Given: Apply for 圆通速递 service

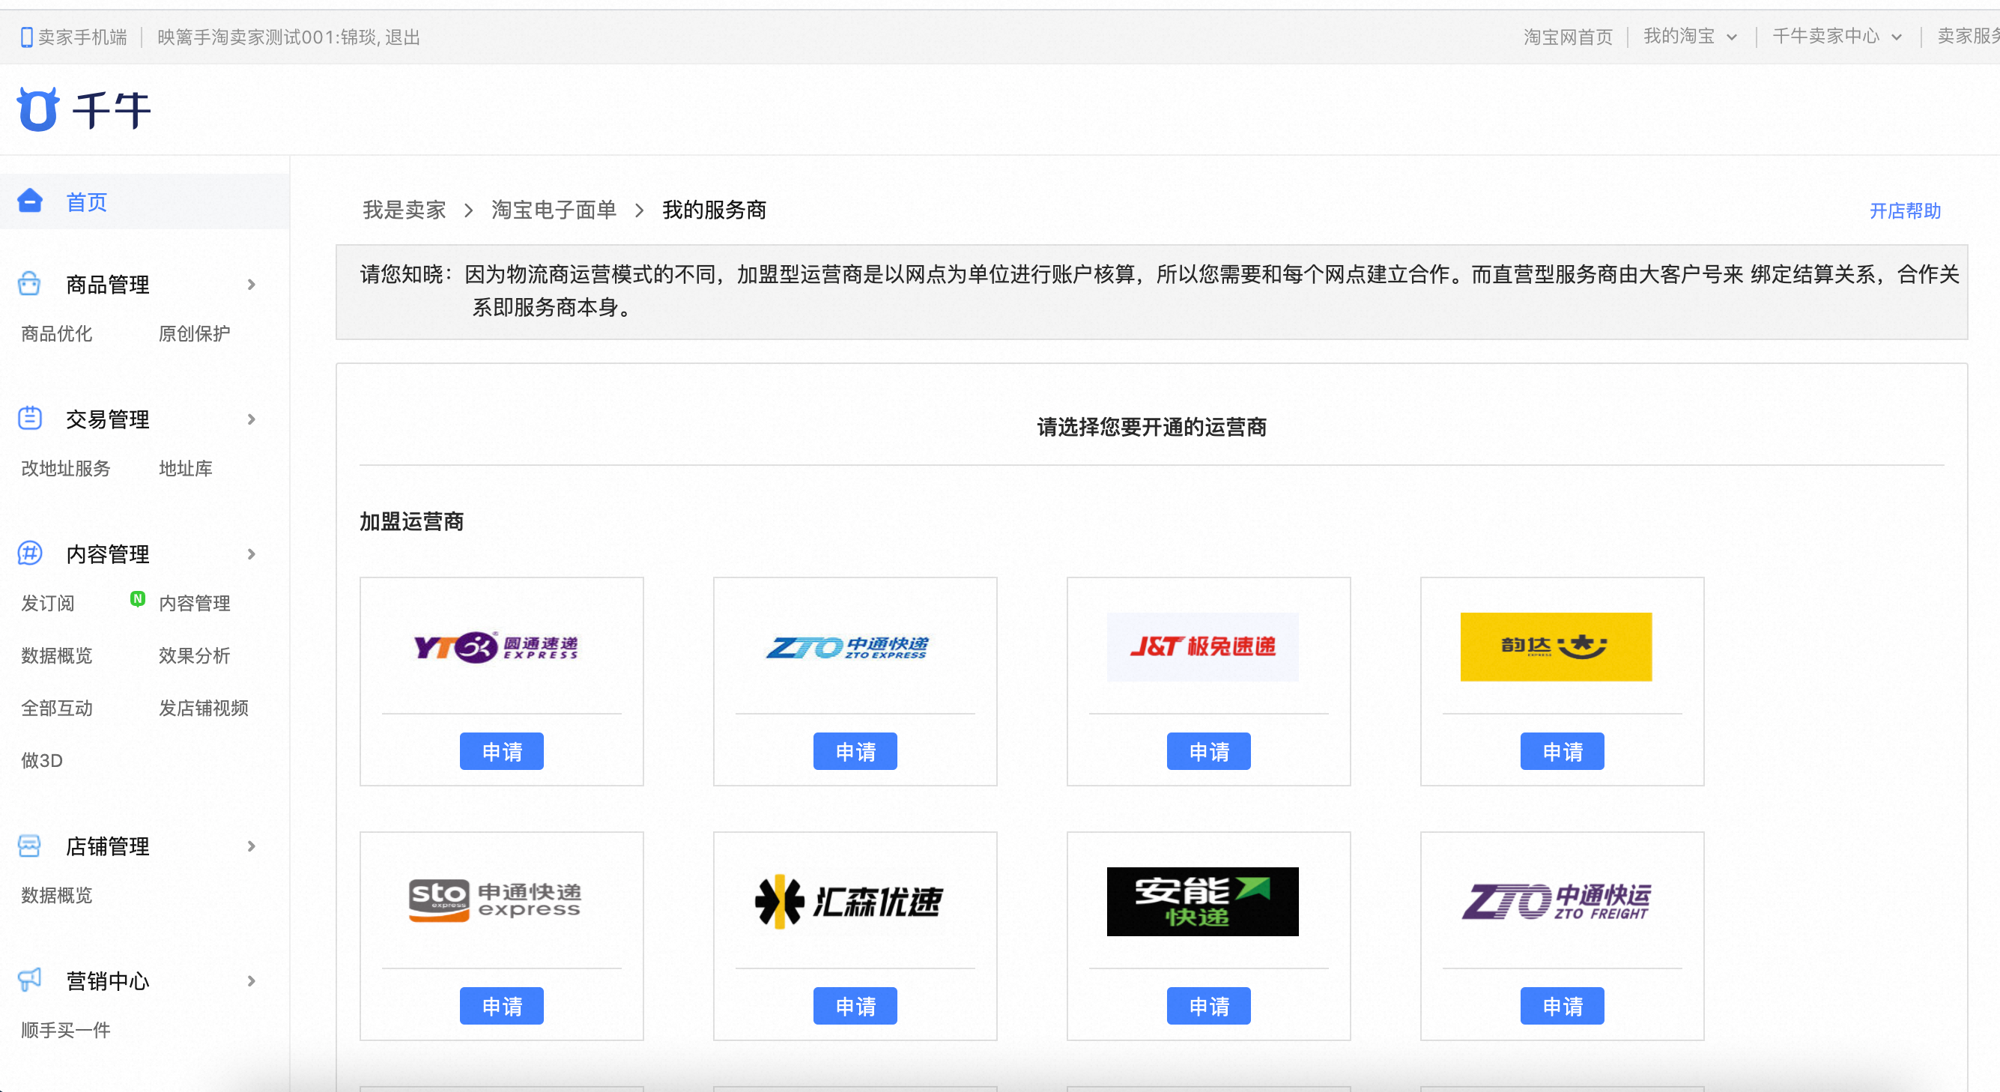Looking at the screenshot, I should tap(502, 751).
